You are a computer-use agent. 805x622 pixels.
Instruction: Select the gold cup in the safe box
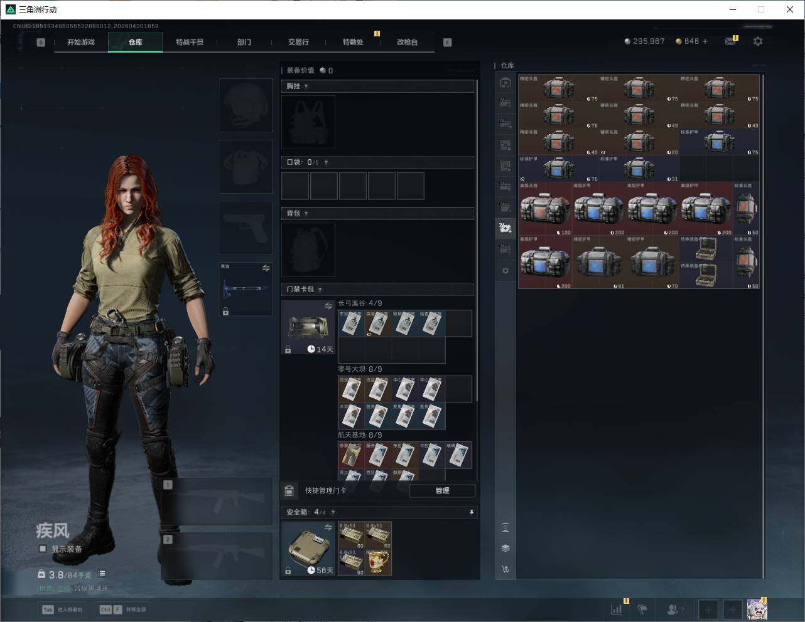point(378,562)
